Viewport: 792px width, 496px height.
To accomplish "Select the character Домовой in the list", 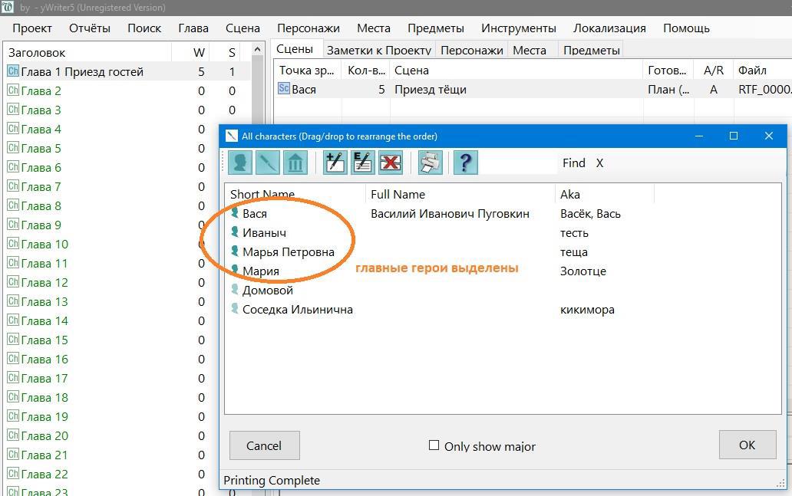I will coord(267,291).
